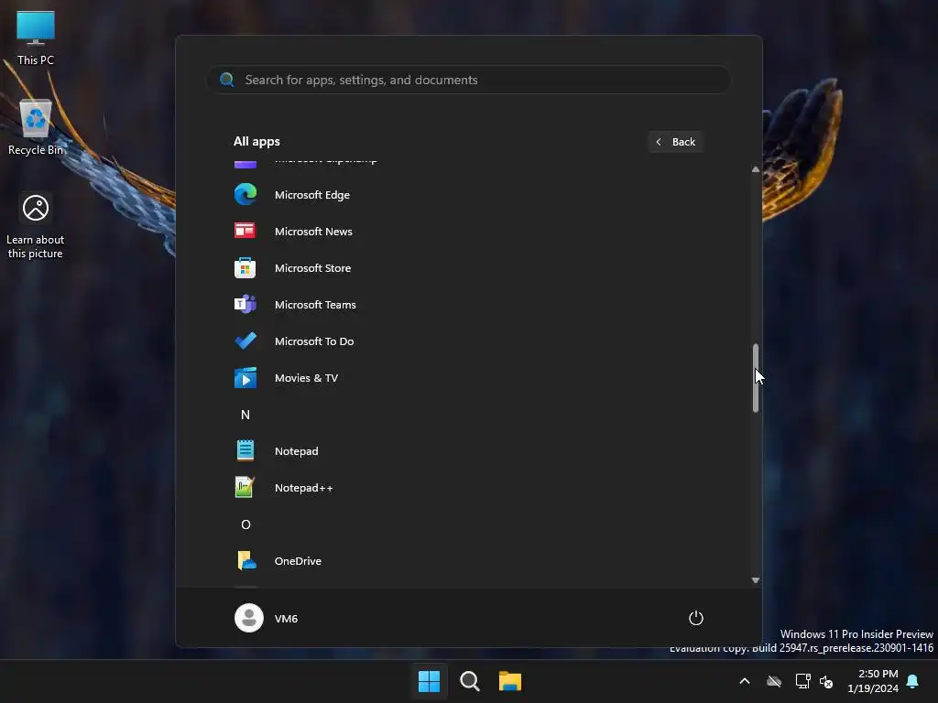The width and height of the screenshot is (938, 703).
Task: Launch Microsoft News app icon
Action: click(x=245, y=231)
